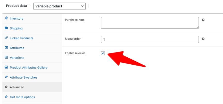This screenshot has height=104, width=223.
Task: Click the Inventory tag icon
Action: tap(6, 18)
